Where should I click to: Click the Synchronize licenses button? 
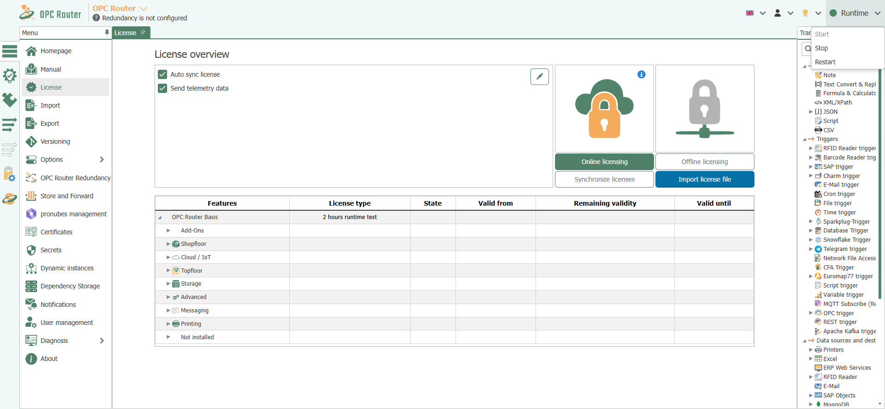coord(605,179)
